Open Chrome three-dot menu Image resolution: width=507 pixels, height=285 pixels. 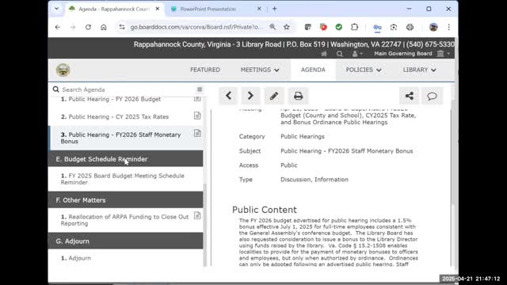click(449, 27)
